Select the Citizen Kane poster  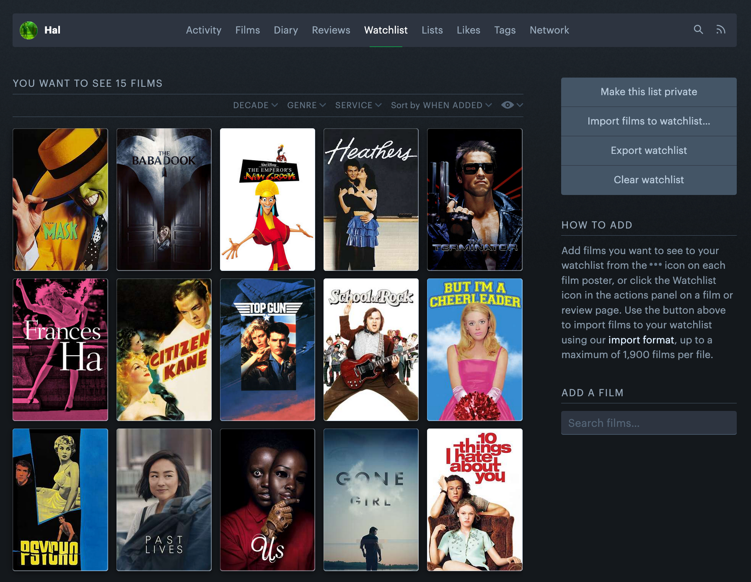pos(164,350)
